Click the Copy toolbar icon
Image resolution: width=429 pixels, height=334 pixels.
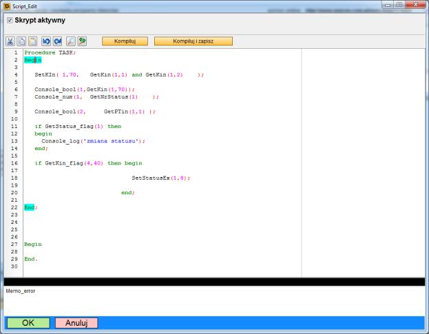click(x=21, y=41)
